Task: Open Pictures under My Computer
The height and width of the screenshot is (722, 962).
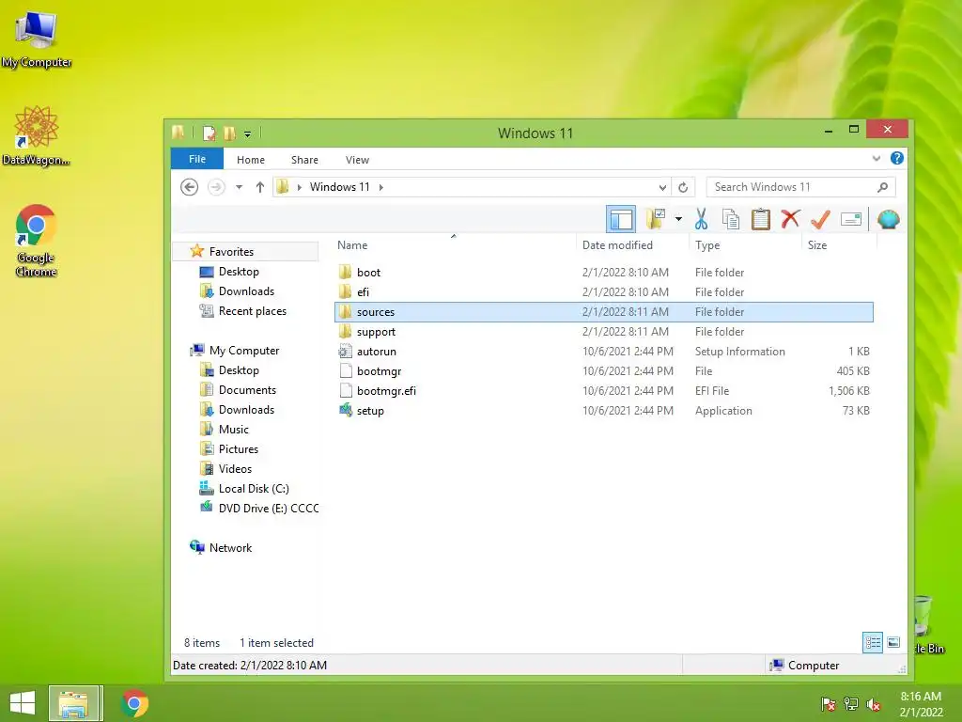Action: click(238, 448)
